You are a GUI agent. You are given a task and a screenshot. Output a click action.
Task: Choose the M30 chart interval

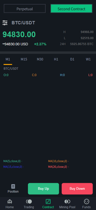[x=40, y=59]
